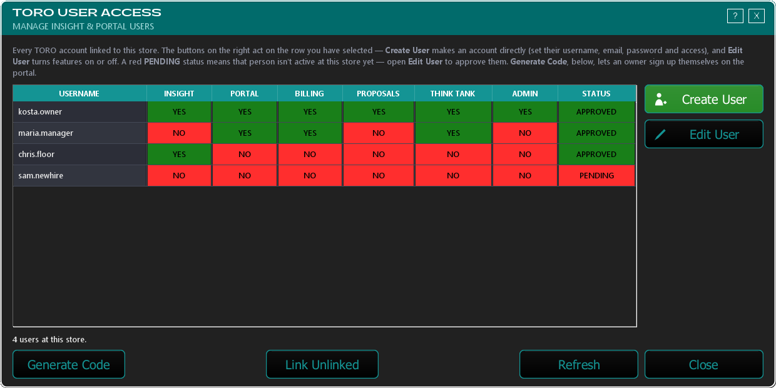776x388 pixels.
Task: Select the kosta.owner row
Action: [x=324, y=112]
